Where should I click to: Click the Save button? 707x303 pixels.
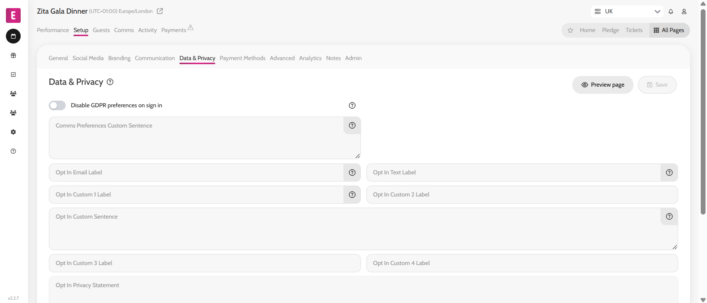click(657, 85)
